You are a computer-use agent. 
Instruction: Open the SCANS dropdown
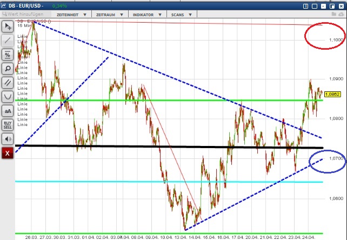pos(182,15)
